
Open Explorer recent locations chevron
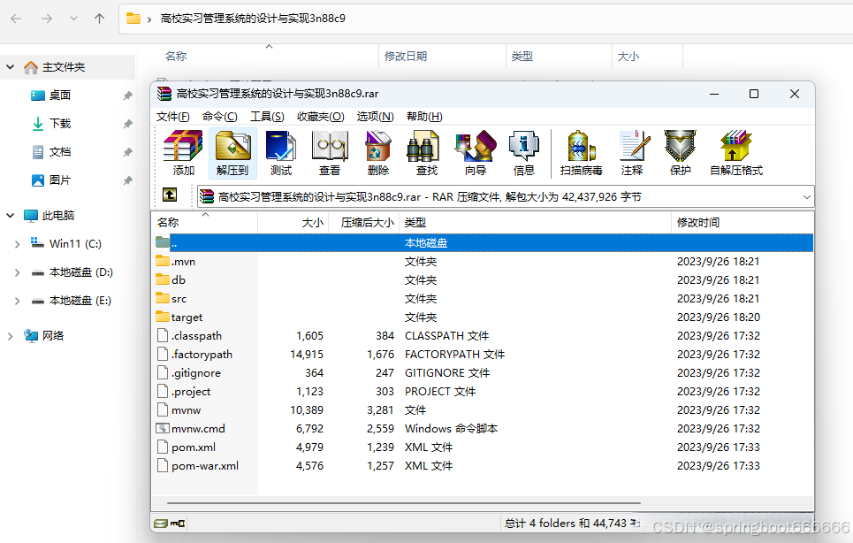(x=73, y=19)
